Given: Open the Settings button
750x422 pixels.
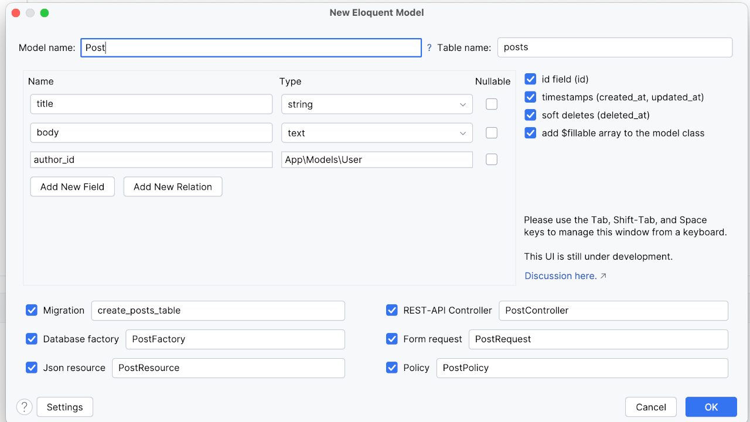Looking at the screenshot, I should 64,407.
